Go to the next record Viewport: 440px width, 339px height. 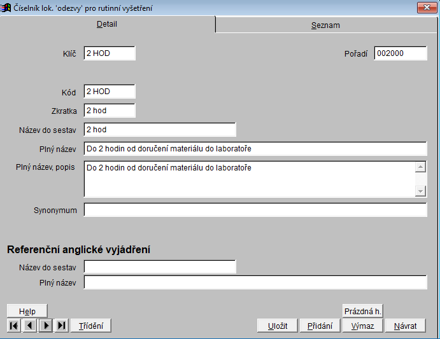click(x=45, y=326)
